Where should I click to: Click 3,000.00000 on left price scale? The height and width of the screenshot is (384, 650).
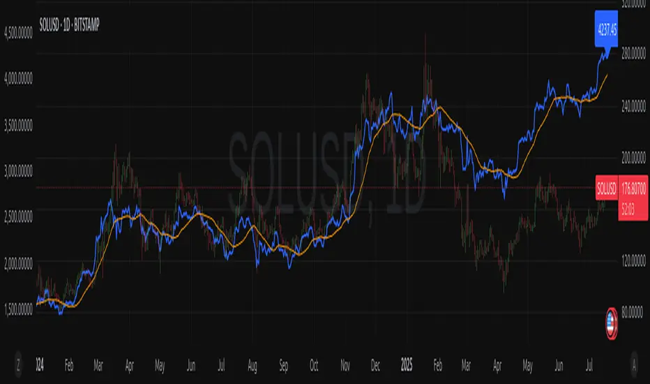pos(18,170)
